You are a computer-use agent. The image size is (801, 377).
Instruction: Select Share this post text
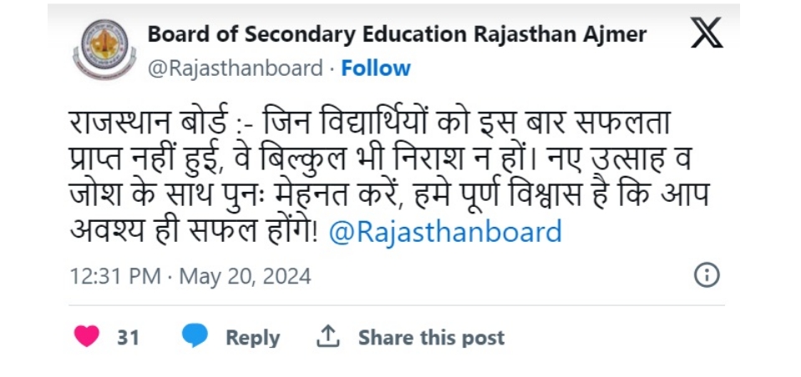(431, 338)
